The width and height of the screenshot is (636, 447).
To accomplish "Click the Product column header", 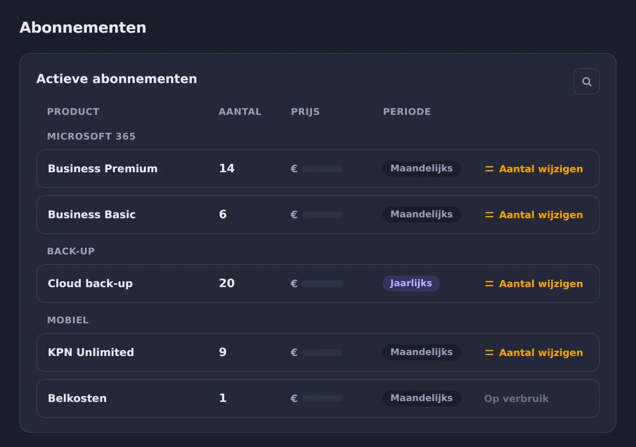I will point(73,112).
